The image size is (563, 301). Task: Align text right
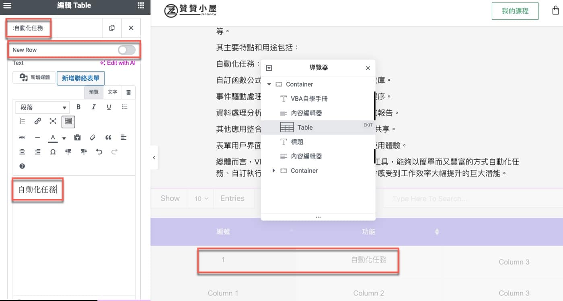(37, 152)
